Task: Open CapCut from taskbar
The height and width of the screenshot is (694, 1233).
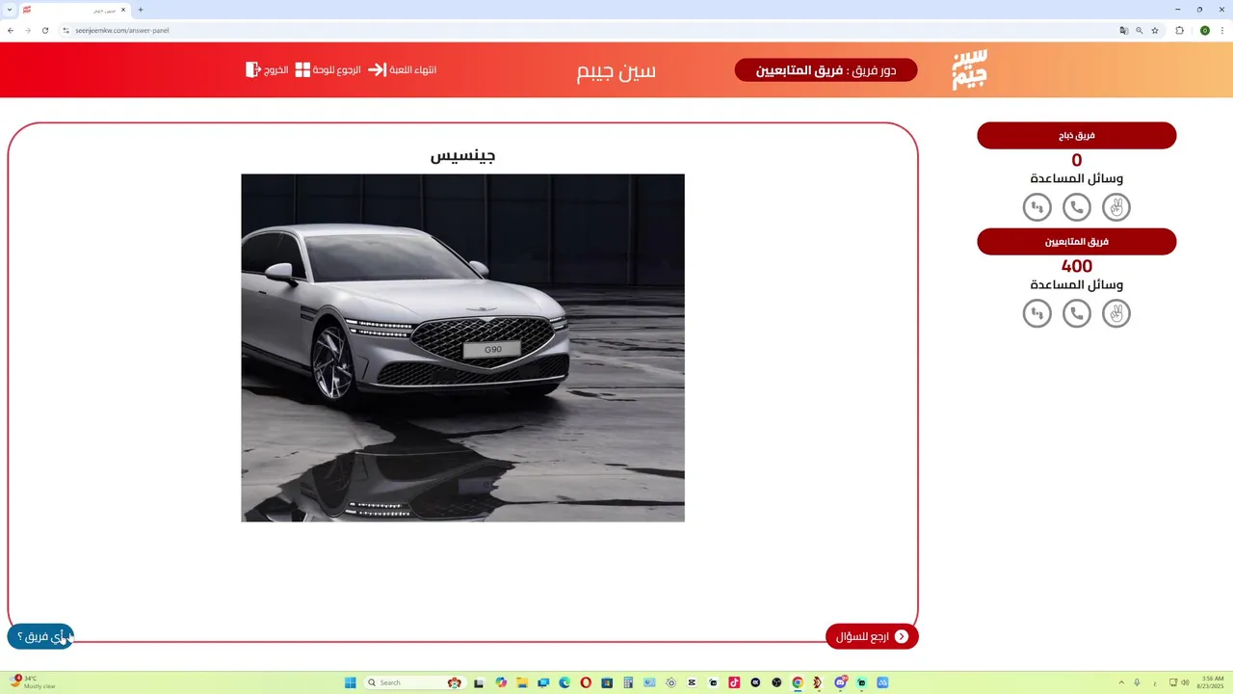Action: [x=692, y=682]
